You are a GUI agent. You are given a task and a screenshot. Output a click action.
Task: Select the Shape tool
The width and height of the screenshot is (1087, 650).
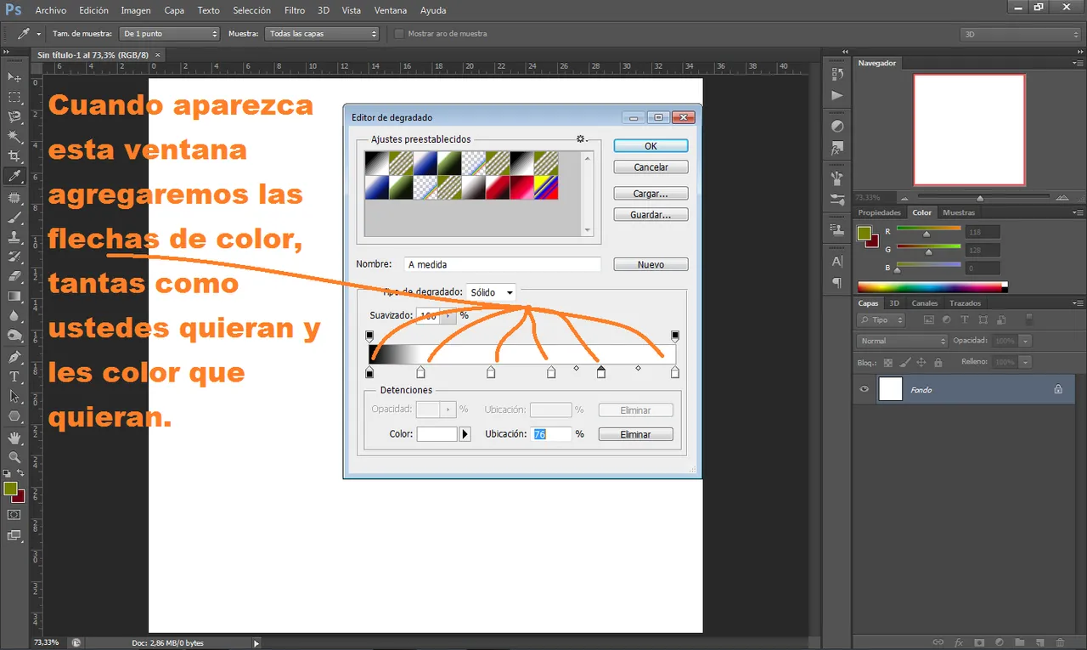click(14, 416)
